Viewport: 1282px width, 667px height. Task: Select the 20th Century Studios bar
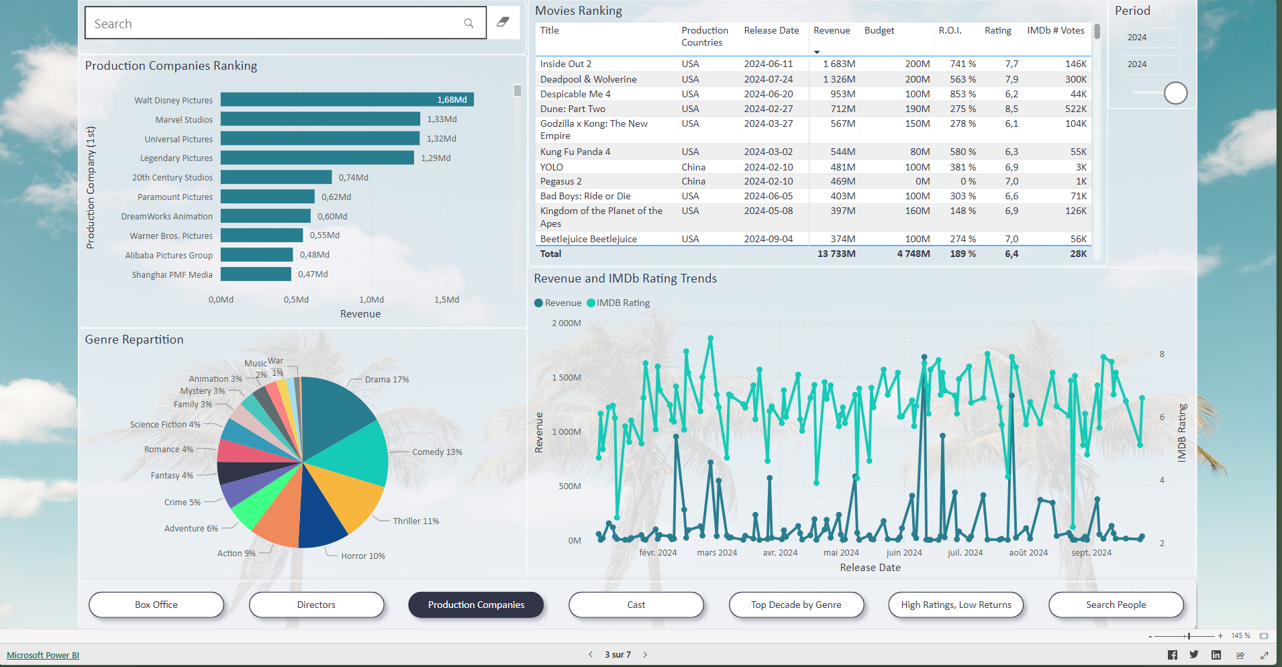pos(276,177)
